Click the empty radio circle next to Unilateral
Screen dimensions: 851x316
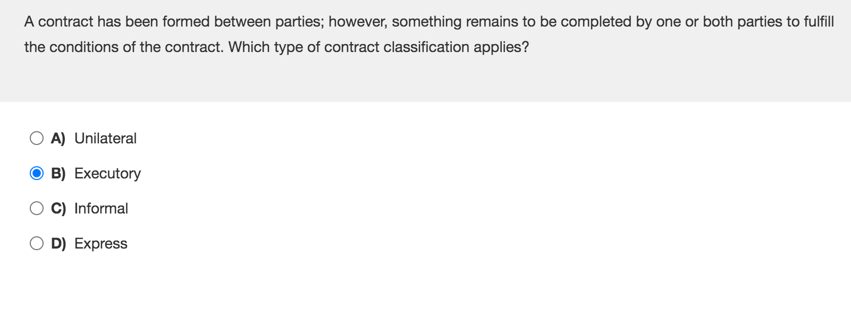[x=36, y=138]
